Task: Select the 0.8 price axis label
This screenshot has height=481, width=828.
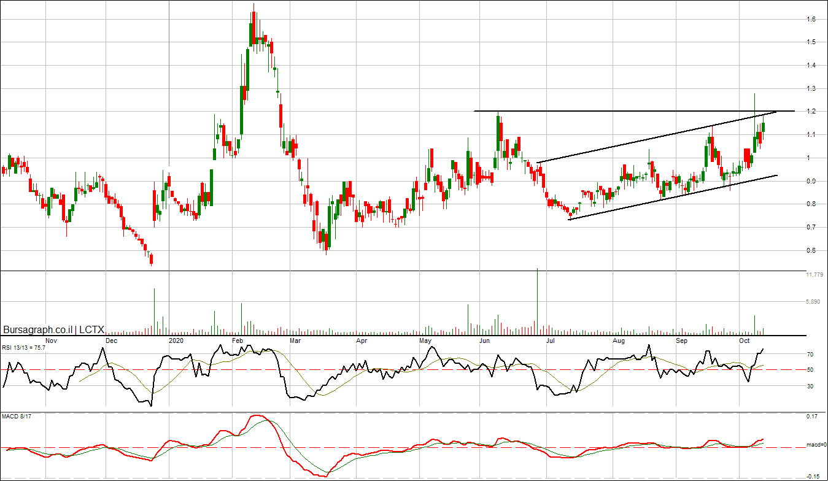Action: (x=811, y=204)
